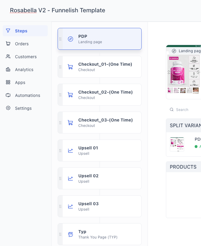Switch to Analytics section
201x246 pixels.
coord(25,70)
